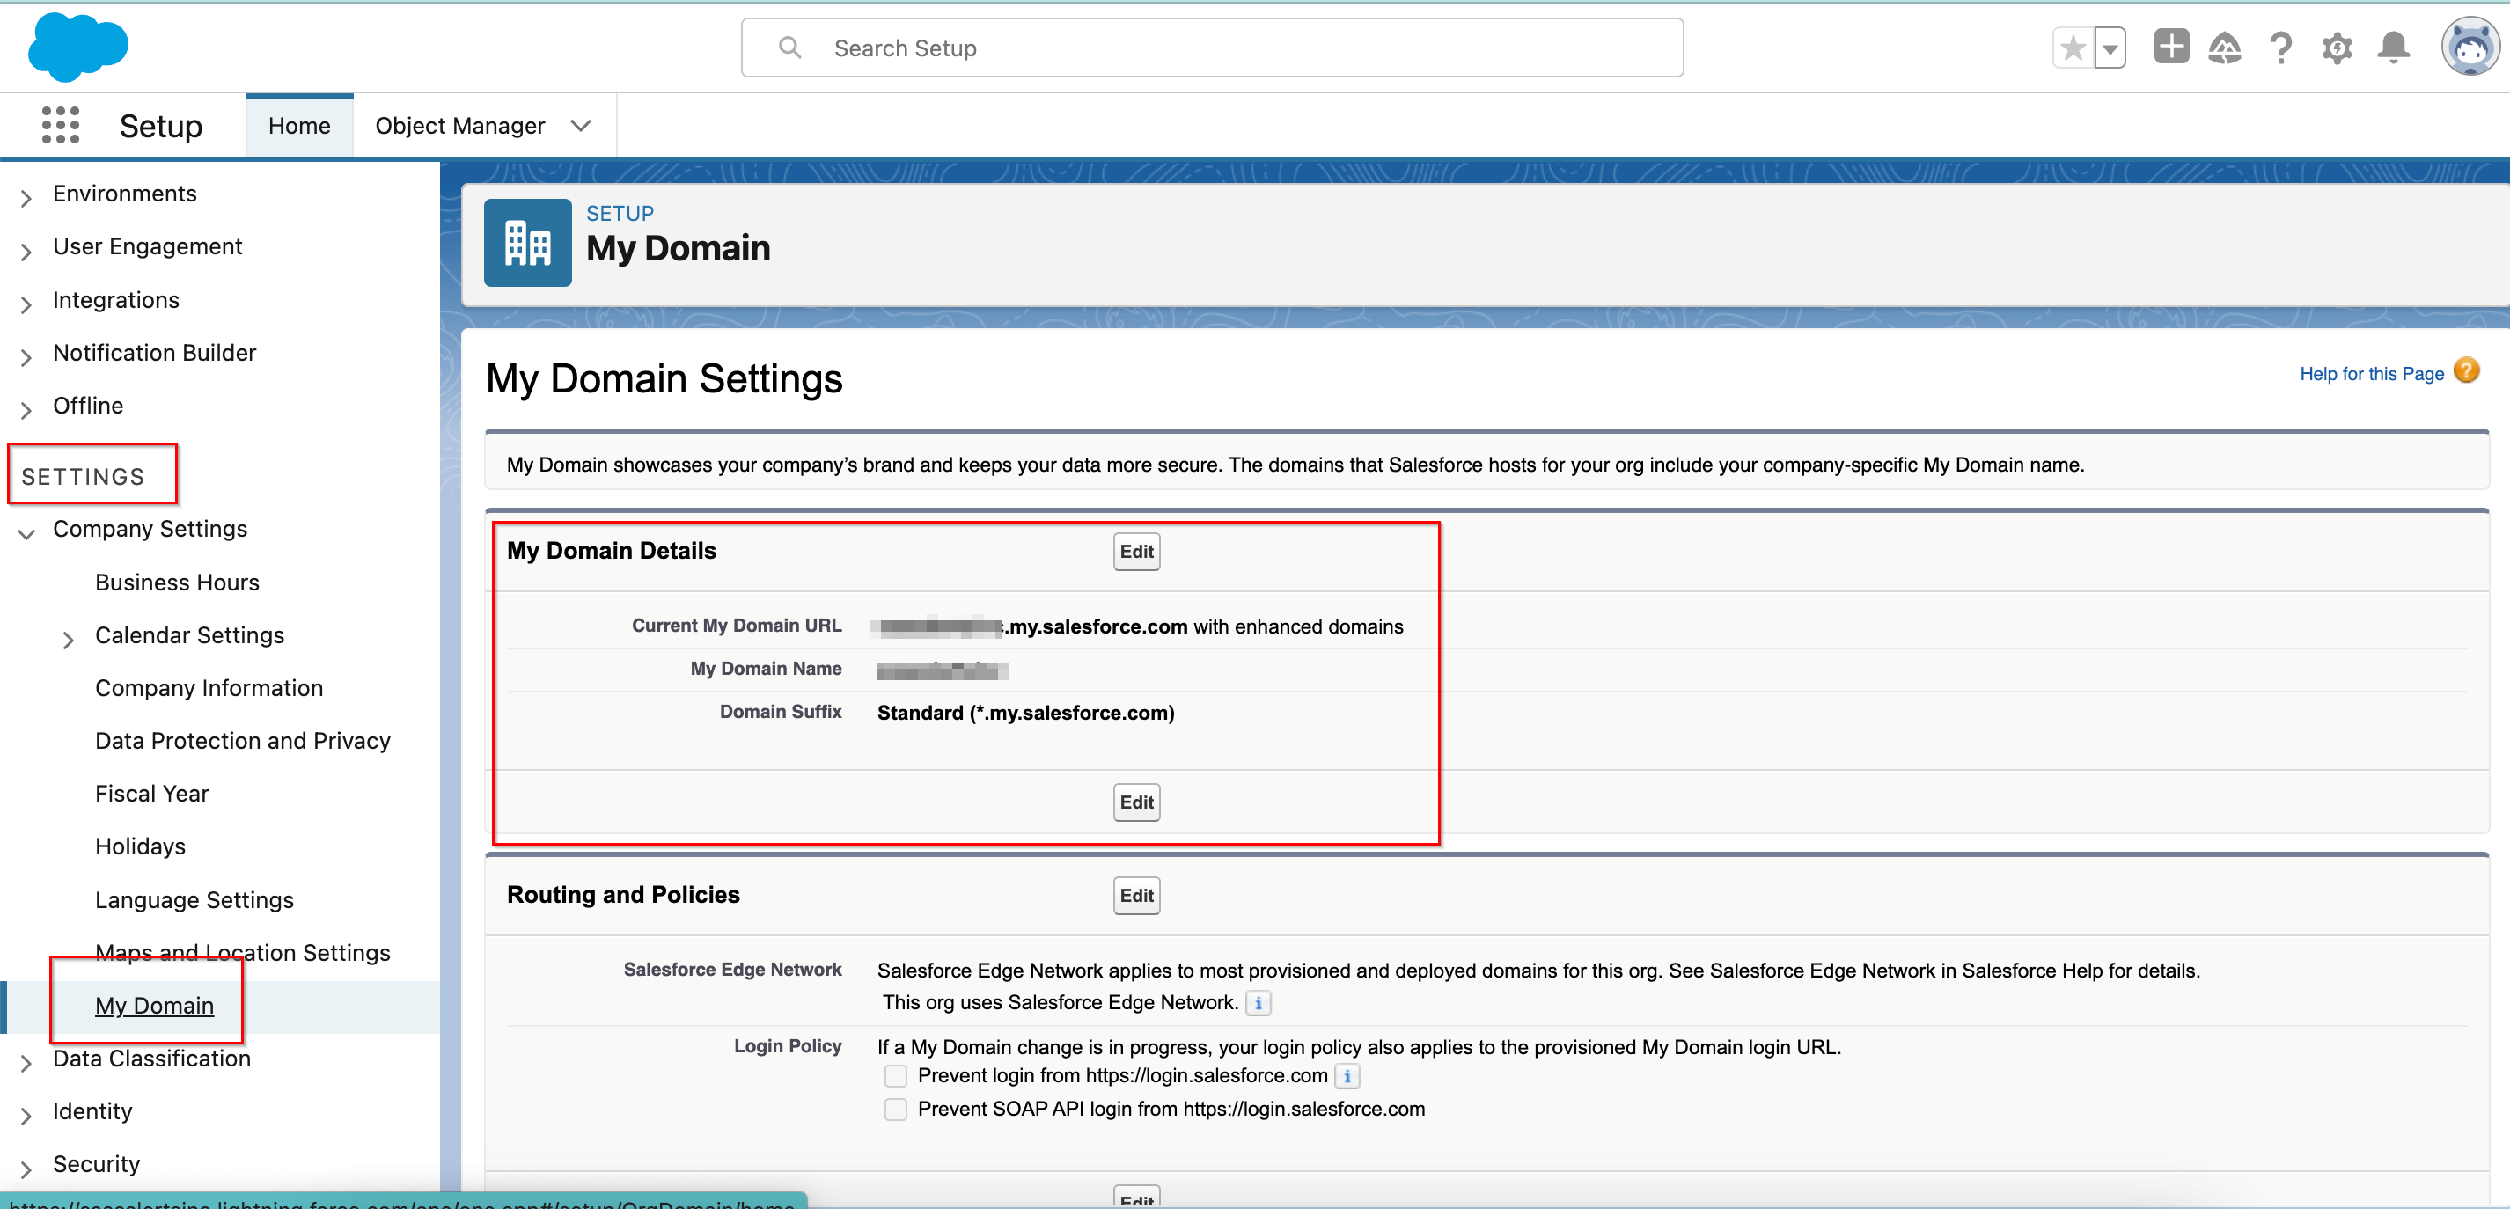Expand the Object Manager tab dropdown
Screen dimensions: 2510x1209
point(581,126)
